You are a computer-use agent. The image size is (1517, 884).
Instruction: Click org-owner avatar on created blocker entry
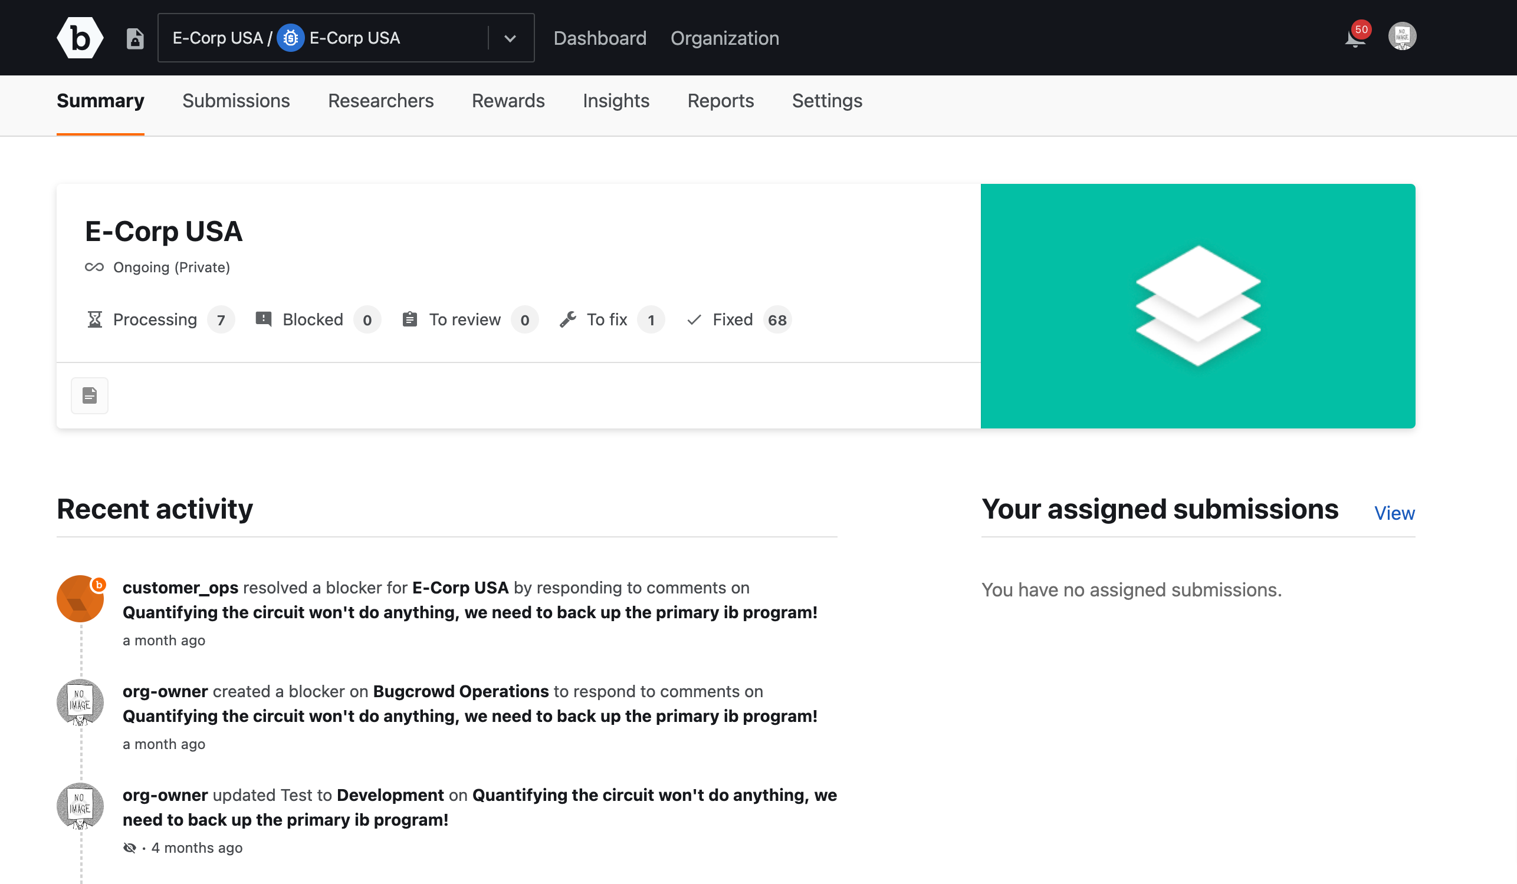pyautogui.click(x=80, y=702)
